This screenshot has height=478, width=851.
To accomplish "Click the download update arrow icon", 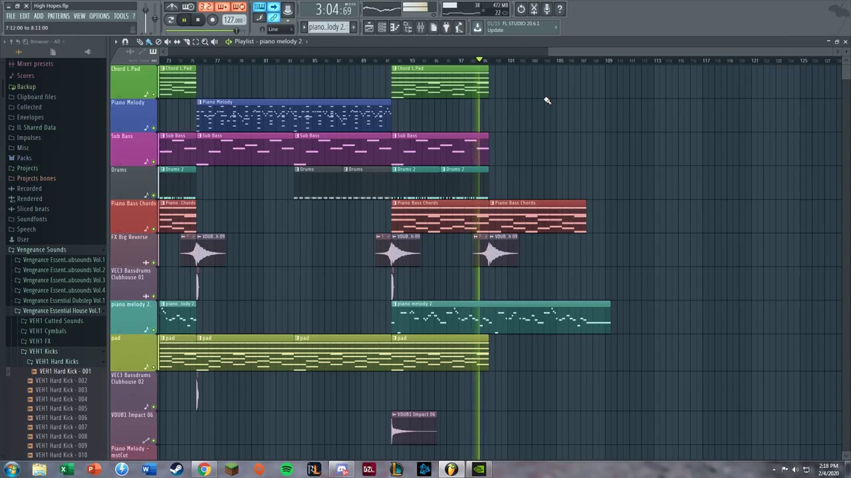I will click(x=477, y=27).
